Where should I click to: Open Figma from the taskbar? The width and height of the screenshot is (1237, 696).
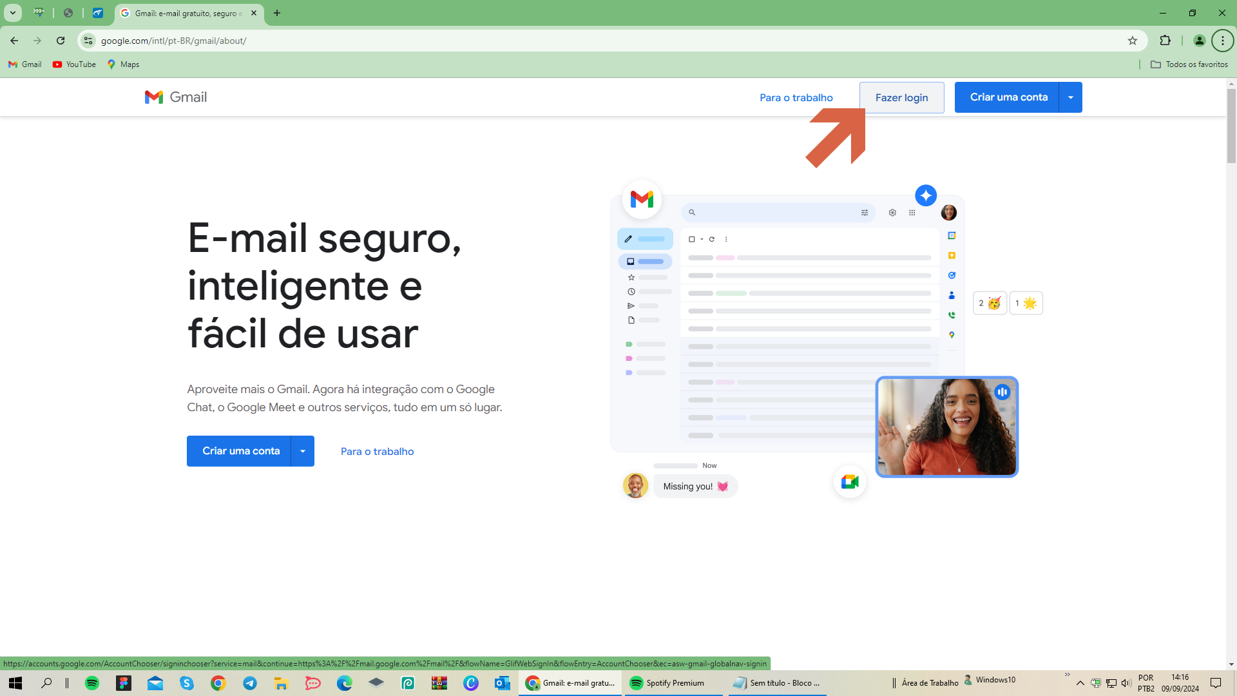[124, 683]
